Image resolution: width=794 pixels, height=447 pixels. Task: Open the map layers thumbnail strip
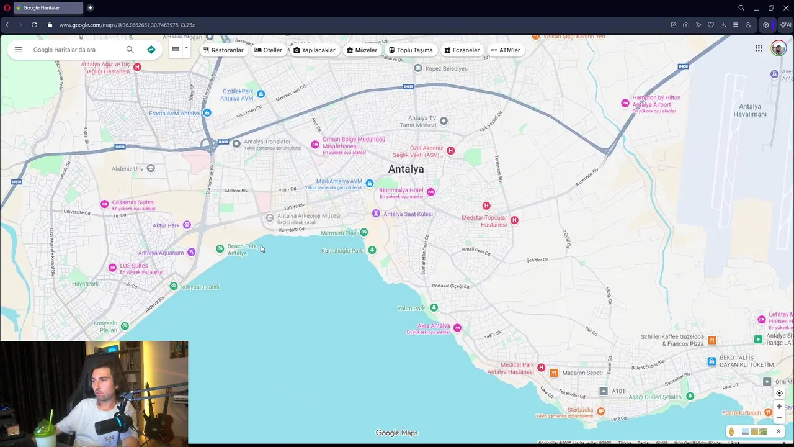pos(754,431)
